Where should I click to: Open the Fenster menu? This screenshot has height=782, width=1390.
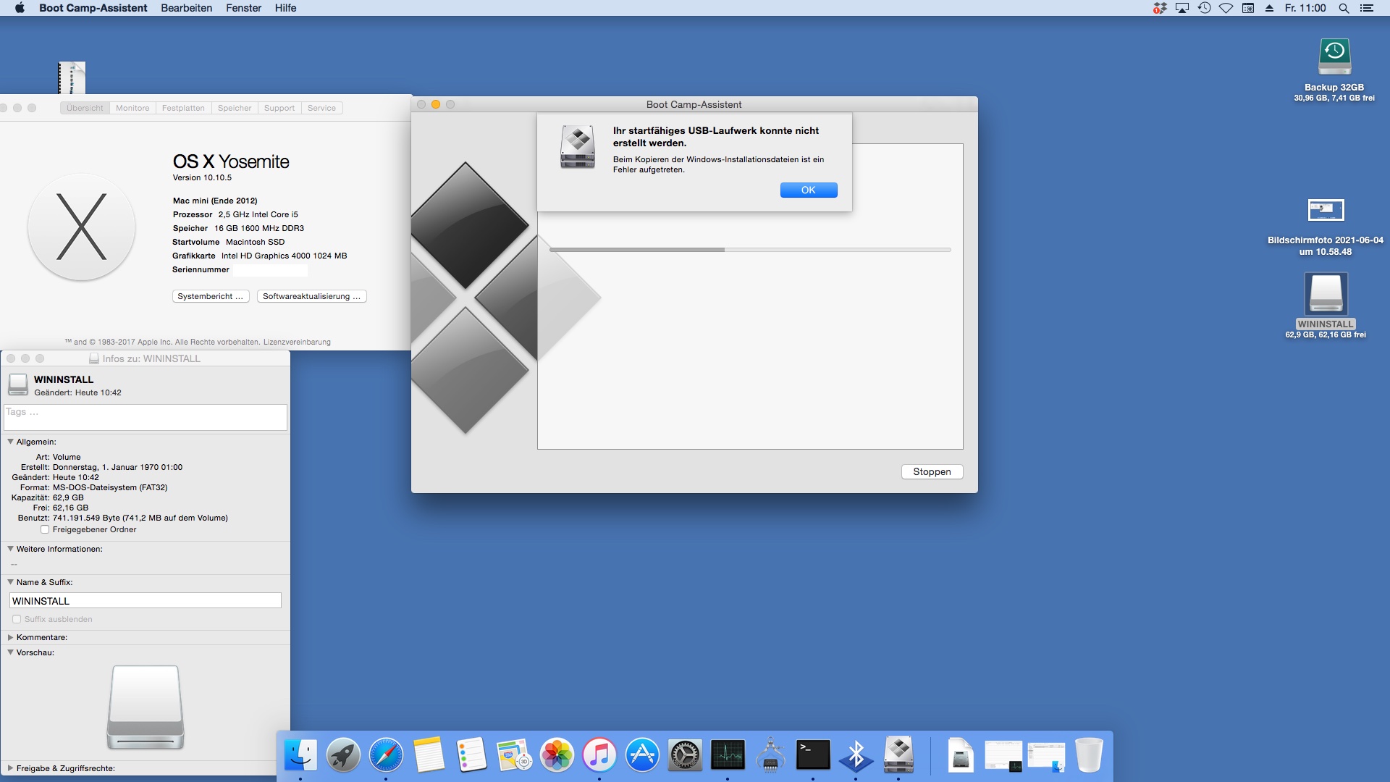[243, 8]
